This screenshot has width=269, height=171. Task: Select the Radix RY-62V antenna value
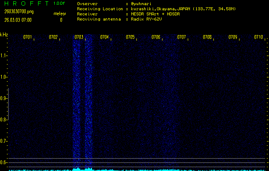146,19
